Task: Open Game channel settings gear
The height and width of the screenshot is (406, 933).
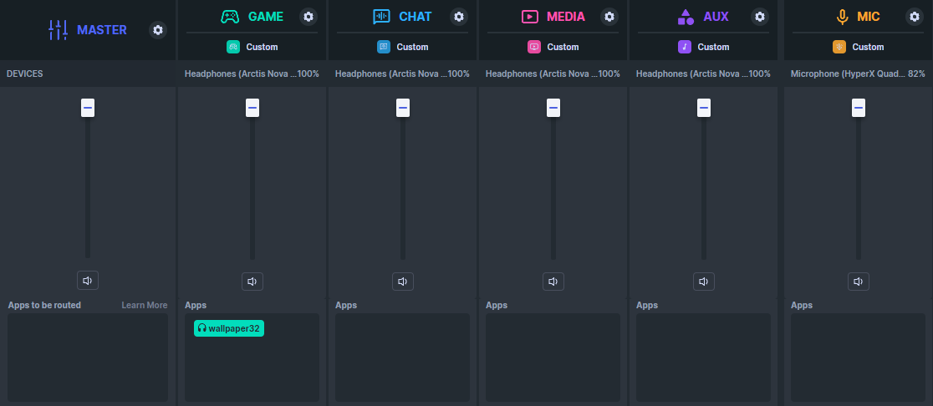Action: [x=308, y=17]
